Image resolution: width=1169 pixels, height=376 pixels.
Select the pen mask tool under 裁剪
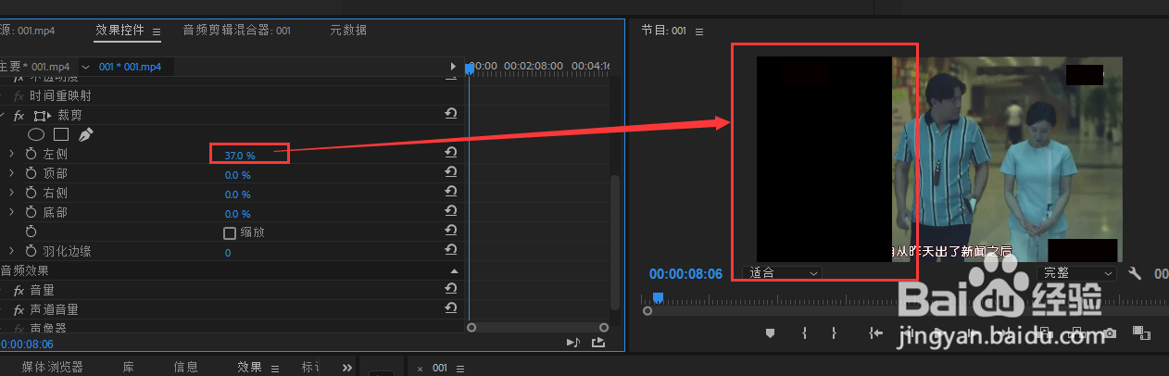[86, 135]
